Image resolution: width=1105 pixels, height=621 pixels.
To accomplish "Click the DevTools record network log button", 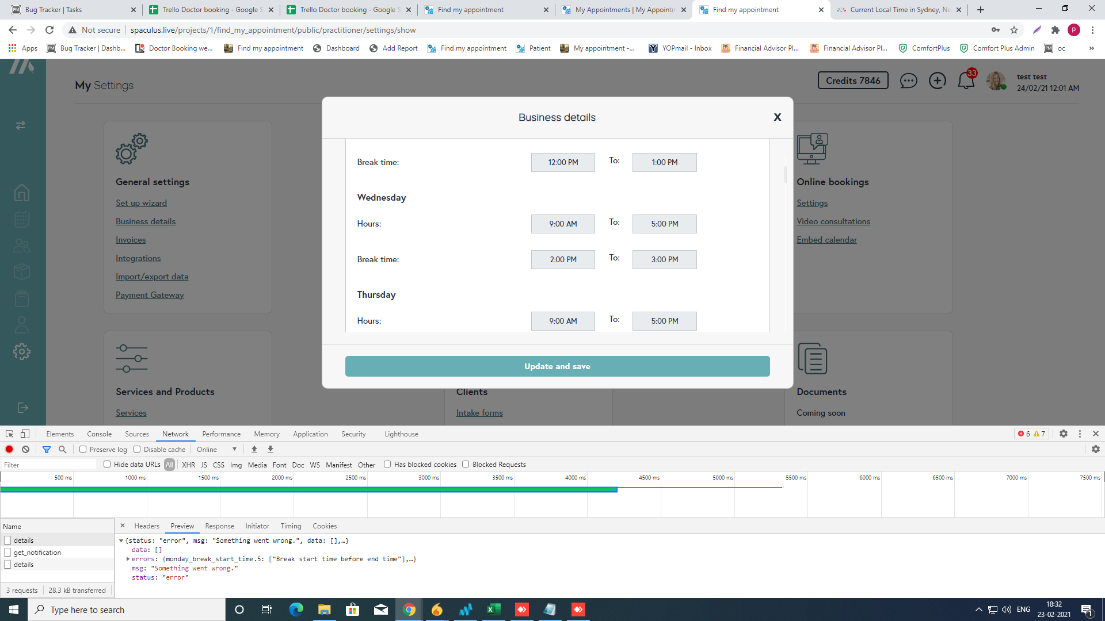I will click(9, 450).
